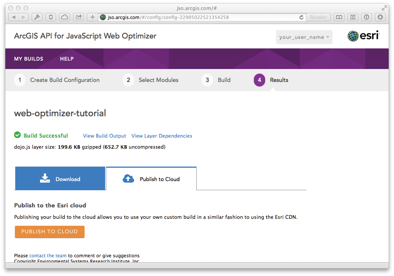
Task: Click the browser forward arrow
Action: (x=23, y=17)
